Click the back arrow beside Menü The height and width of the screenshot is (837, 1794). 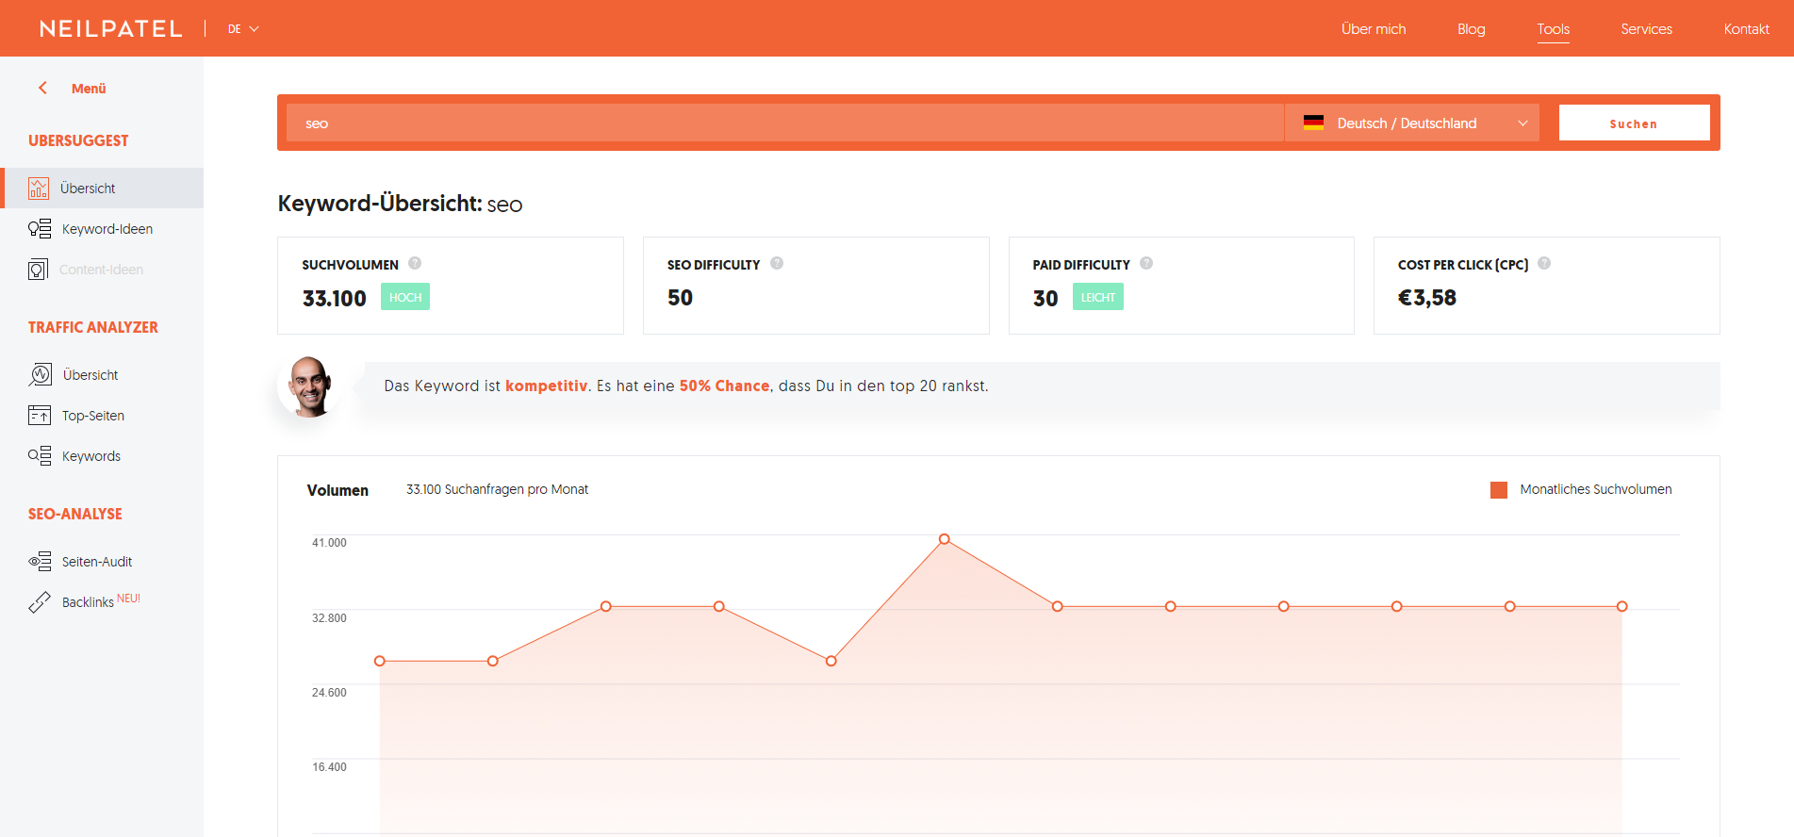(x=42, y=88)
